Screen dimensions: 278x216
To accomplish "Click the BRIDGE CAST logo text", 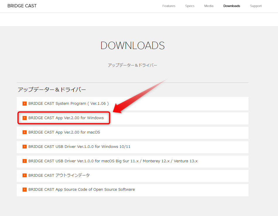I will coord(22,6).
